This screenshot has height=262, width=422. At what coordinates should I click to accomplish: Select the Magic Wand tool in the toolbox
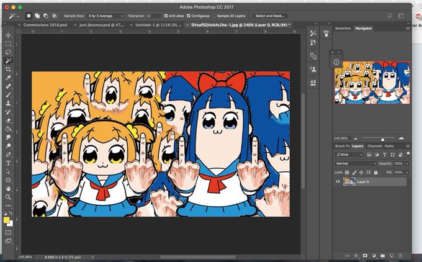[8, 61]
